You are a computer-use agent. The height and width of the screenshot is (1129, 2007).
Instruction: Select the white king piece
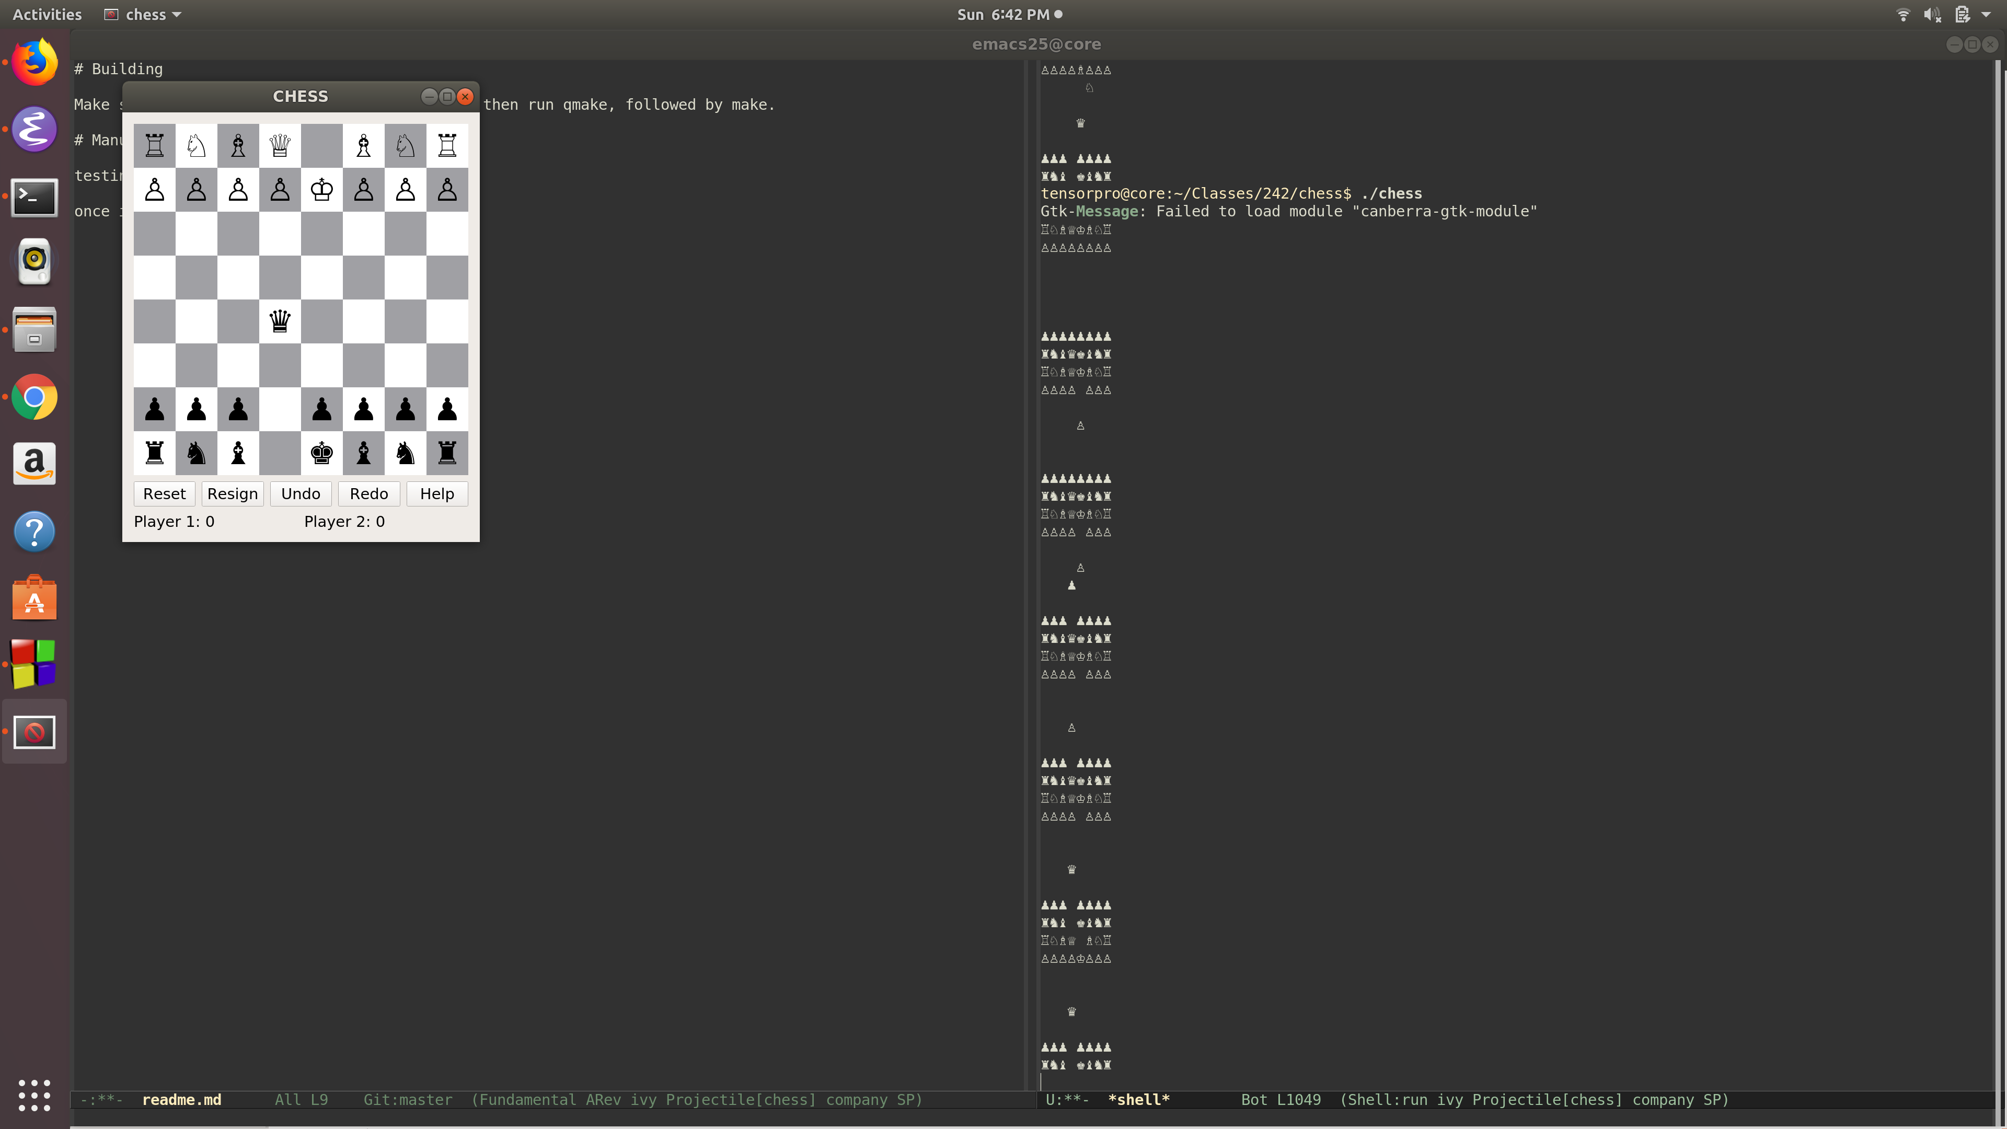click(322, 189)
